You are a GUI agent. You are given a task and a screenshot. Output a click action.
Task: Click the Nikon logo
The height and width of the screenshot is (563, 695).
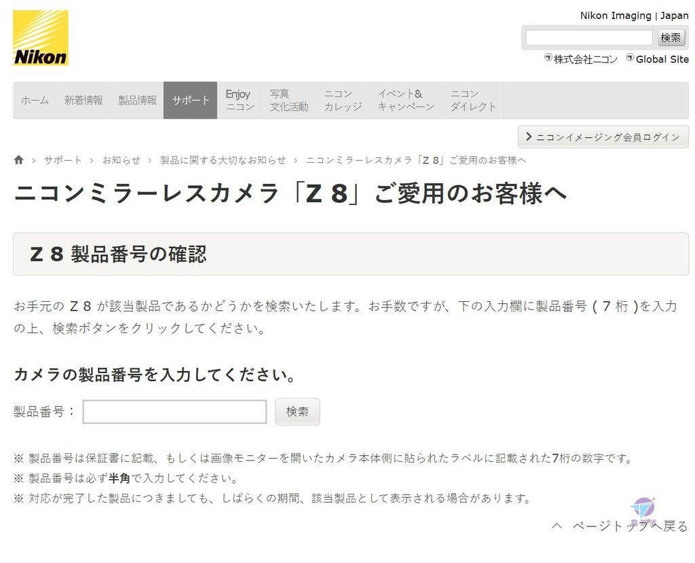[x=40, y=38]
